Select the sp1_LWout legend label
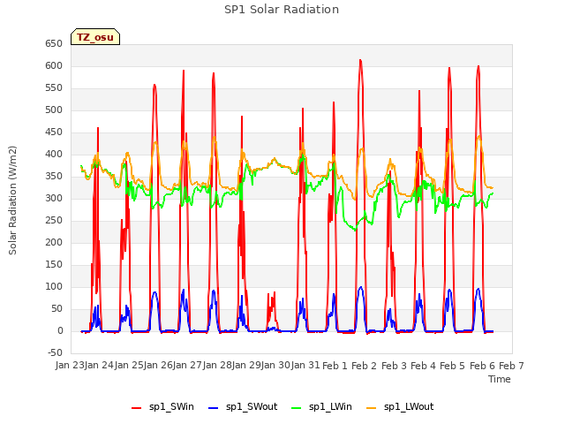Screen dimensions: 565x424 click(409, 407)
